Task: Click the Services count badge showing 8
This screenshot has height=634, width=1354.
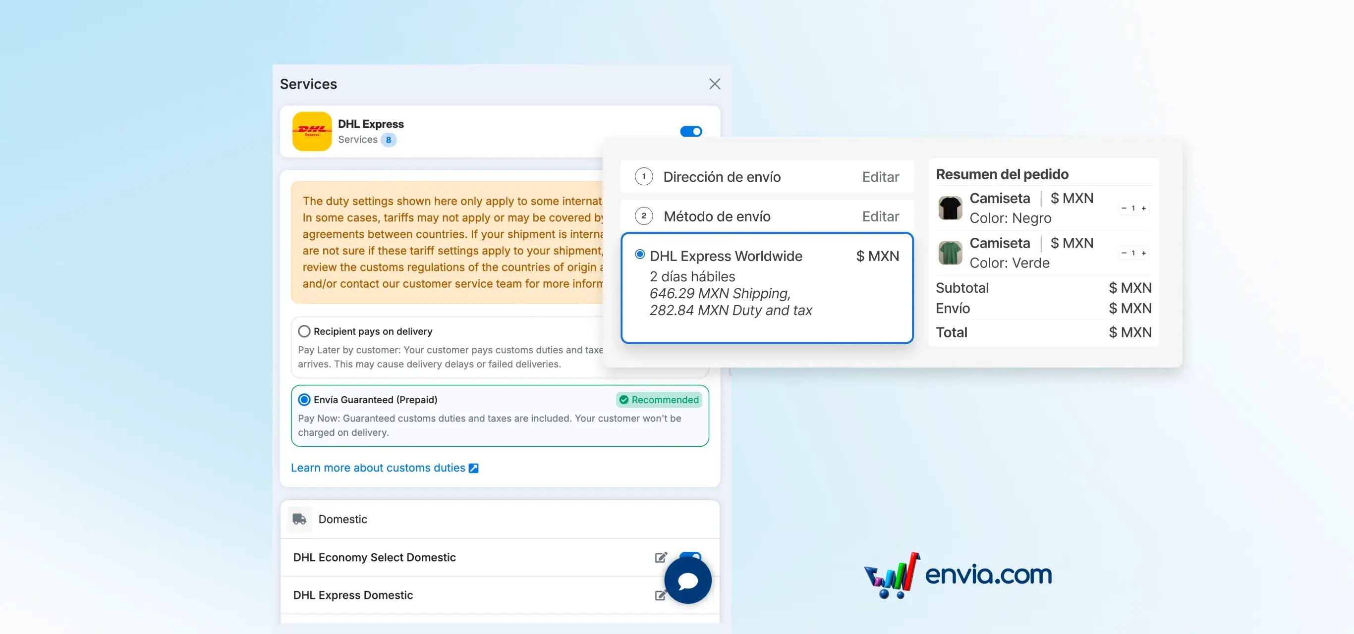Action: pos(389,140)
